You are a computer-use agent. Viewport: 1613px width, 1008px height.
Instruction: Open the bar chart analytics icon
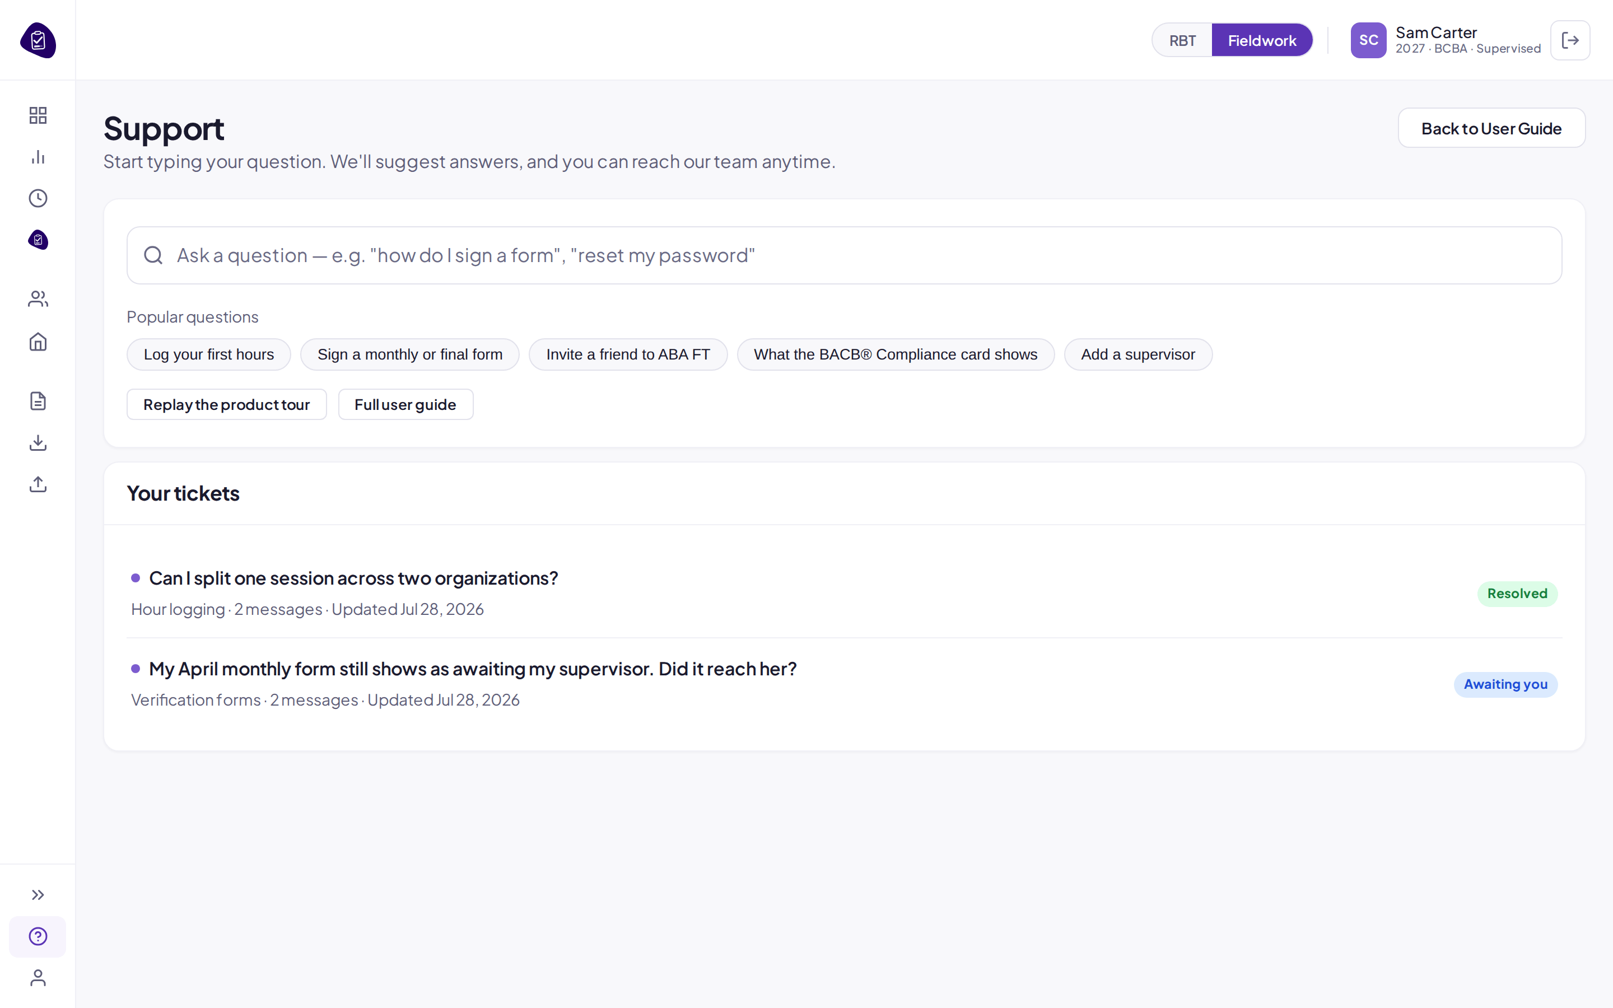click(x=38, y=157)
